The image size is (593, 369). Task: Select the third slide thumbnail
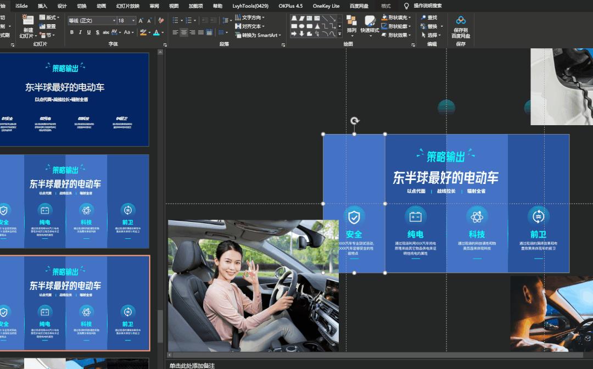click(75, 303)
